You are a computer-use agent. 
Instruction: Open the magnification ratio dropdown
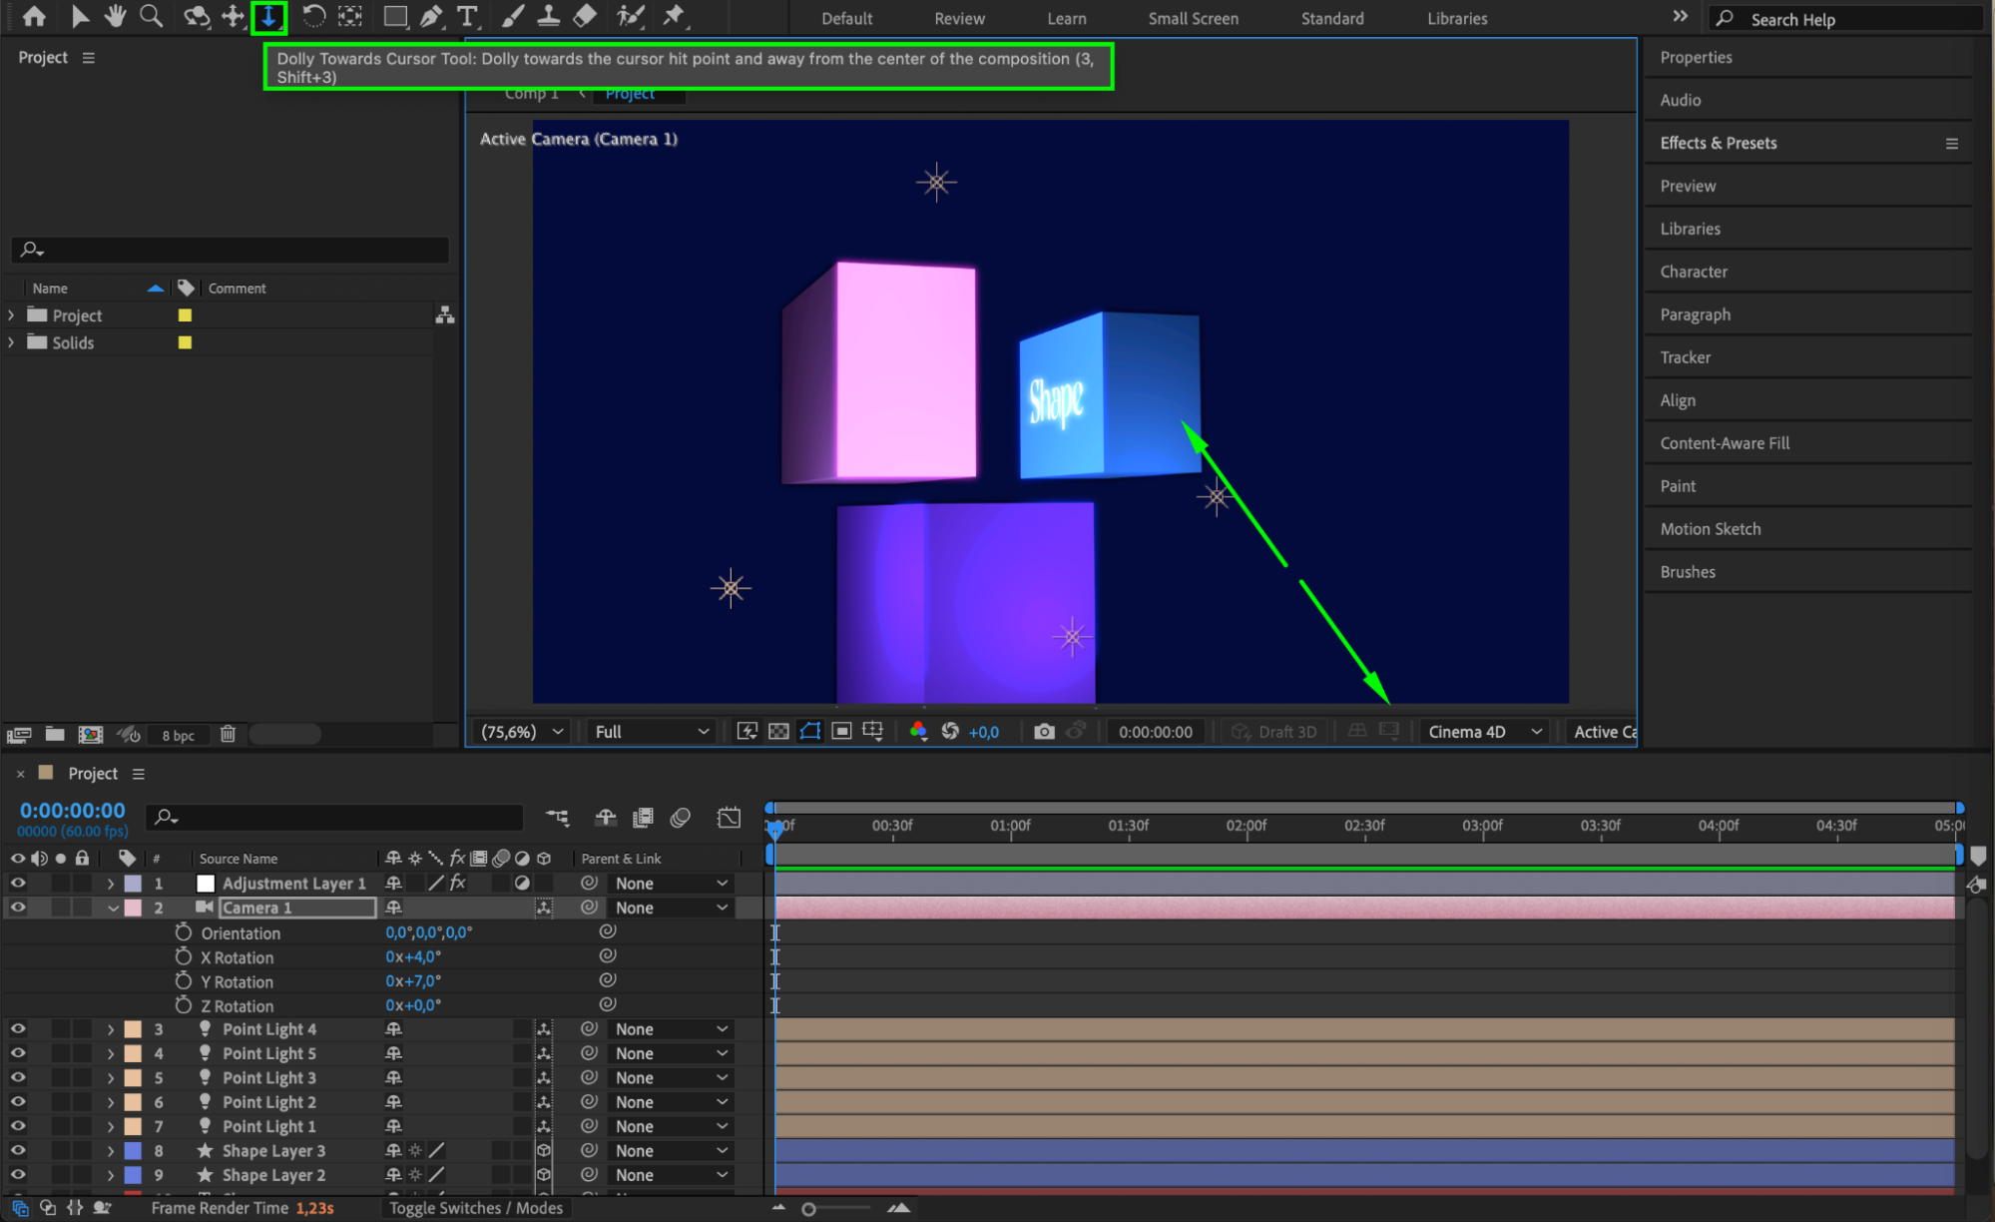pos(523,732)
